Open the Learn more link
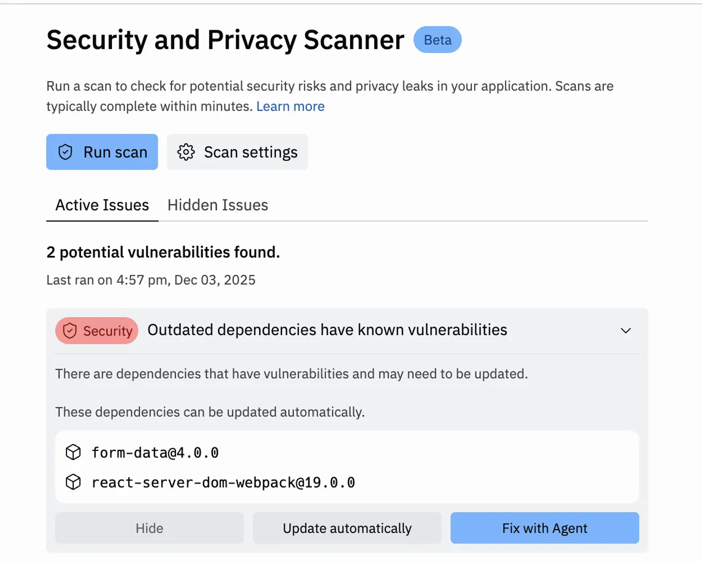 tap(291, 106)
